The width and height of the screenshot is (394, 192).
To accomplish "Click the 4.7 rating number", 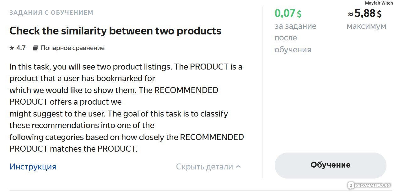I will pos(21,48).
